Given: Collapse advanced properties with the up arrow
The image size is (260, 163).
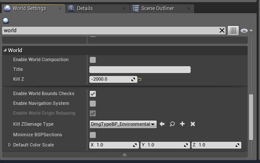Looking at the screenshot, I should (x=125, y=155).
